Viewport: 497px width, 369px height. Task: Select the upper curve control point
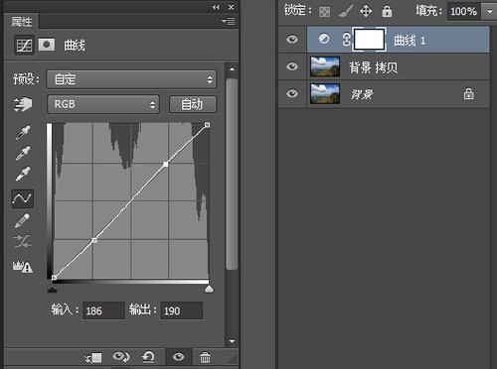(x=166, y=164)
